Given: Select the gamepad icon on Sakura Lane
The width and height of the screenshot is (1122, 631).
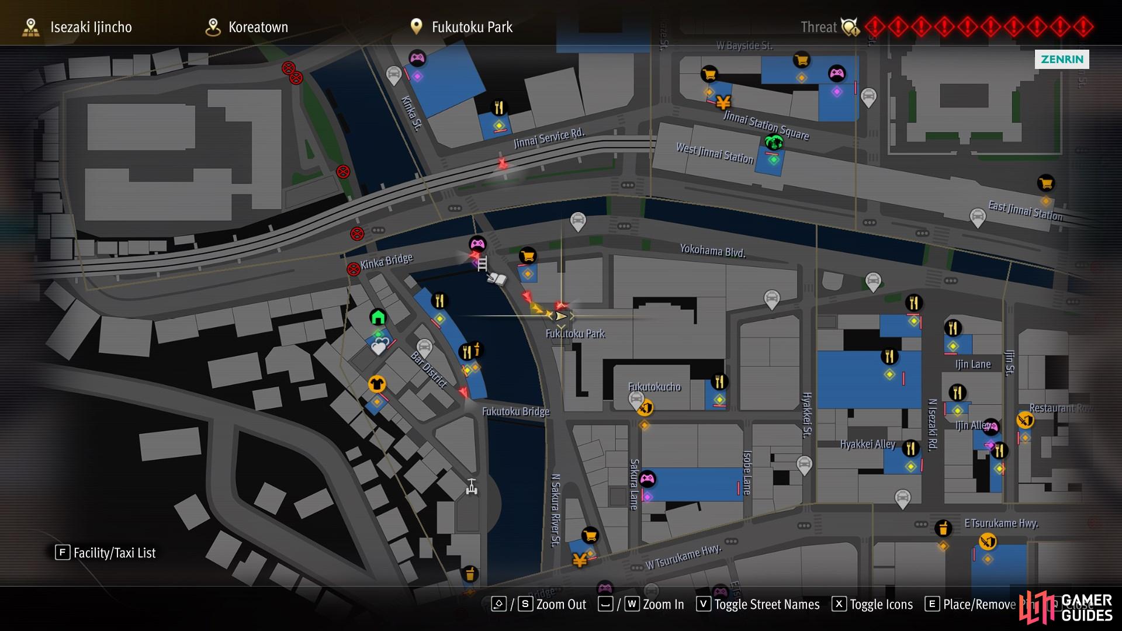Looking at the screenshot, I should click(x=647, y=479).
